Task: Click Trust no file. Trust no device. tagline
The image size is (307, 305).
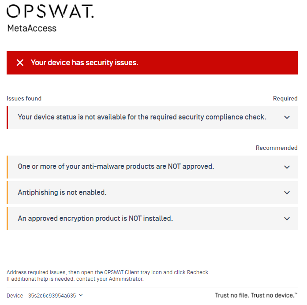Action: (256, 295)
